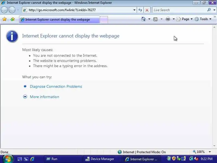Click the Internet Explorer taskbar button
Viewport: 217px width, 163px height.
[141, 159]
